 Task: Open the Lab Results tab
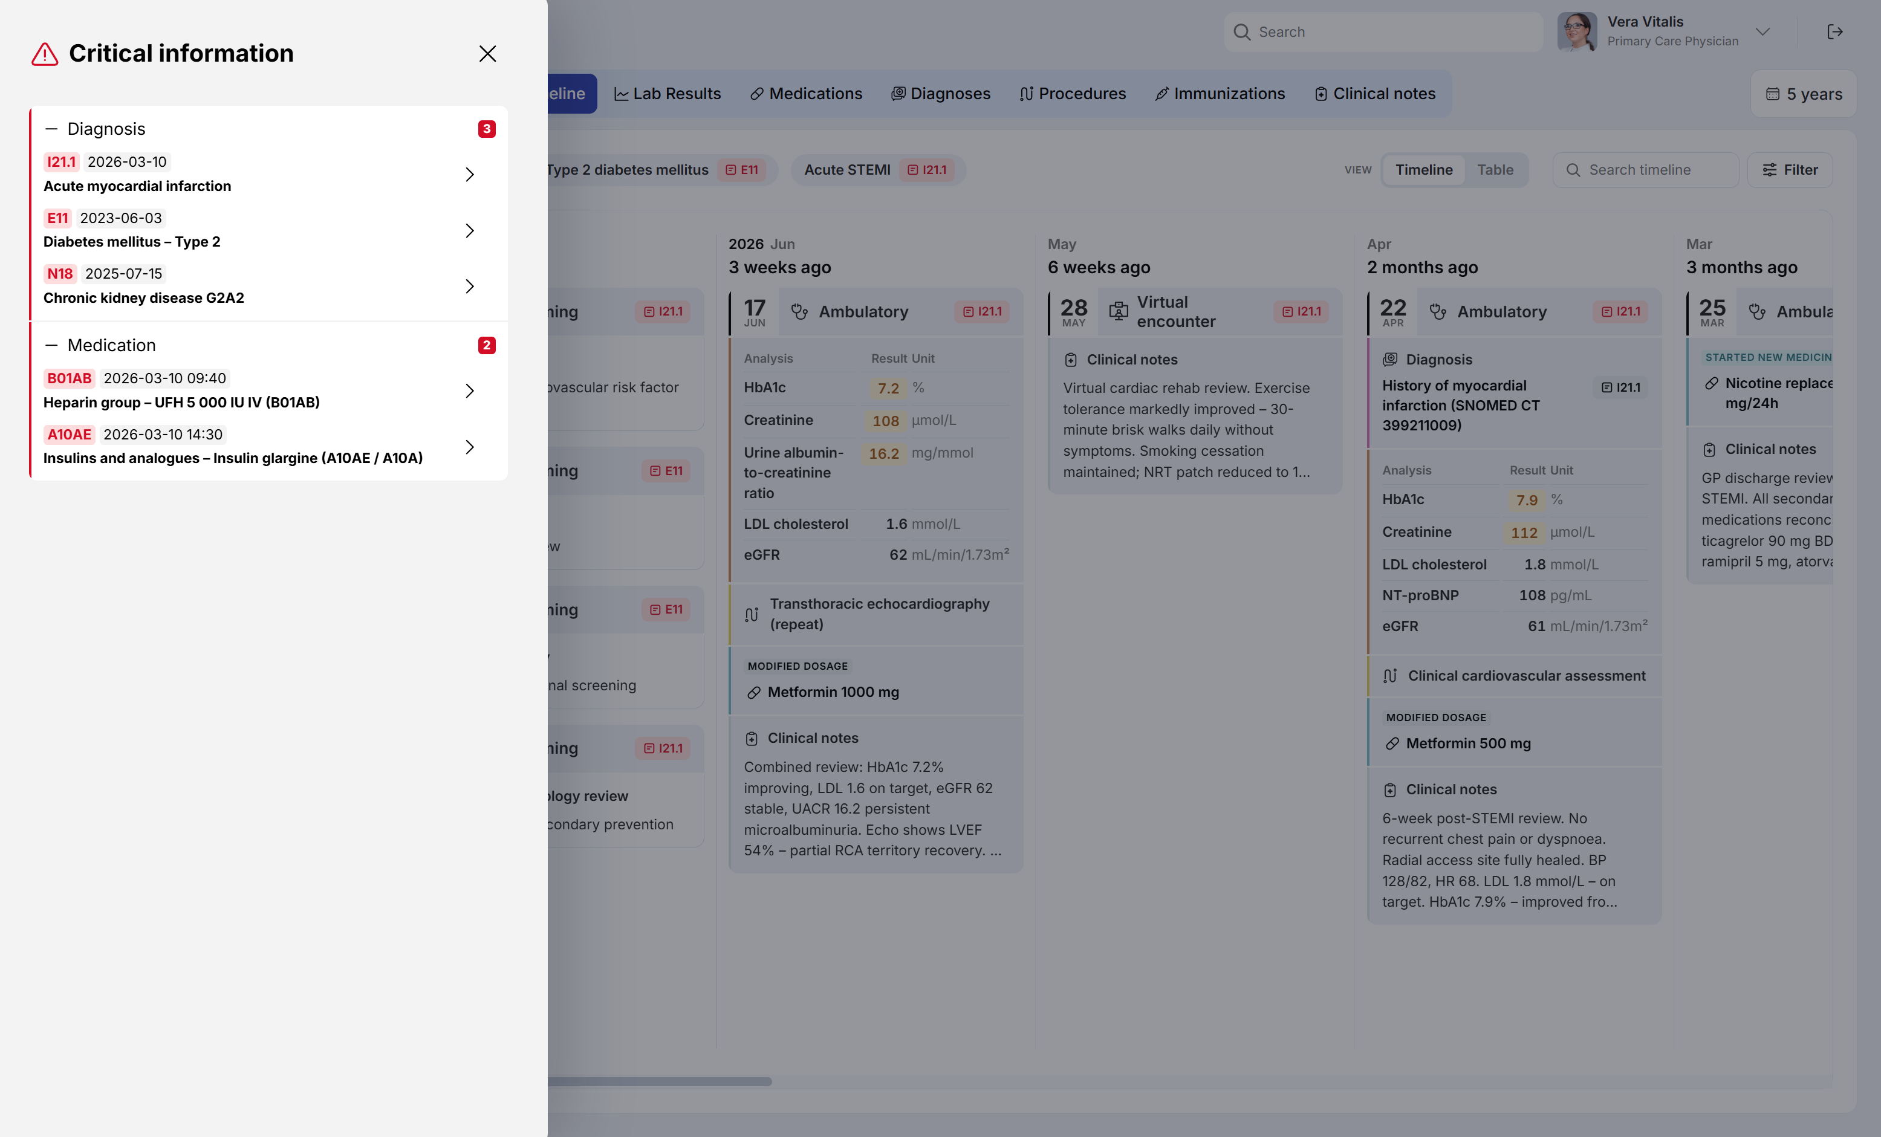pyautogui.click(x=667, y=94)
